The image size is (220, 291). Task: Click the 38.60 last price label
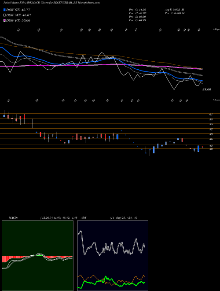207,90
